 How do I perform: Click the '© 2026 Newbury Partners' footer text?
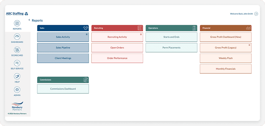click(x=17, y=113)
